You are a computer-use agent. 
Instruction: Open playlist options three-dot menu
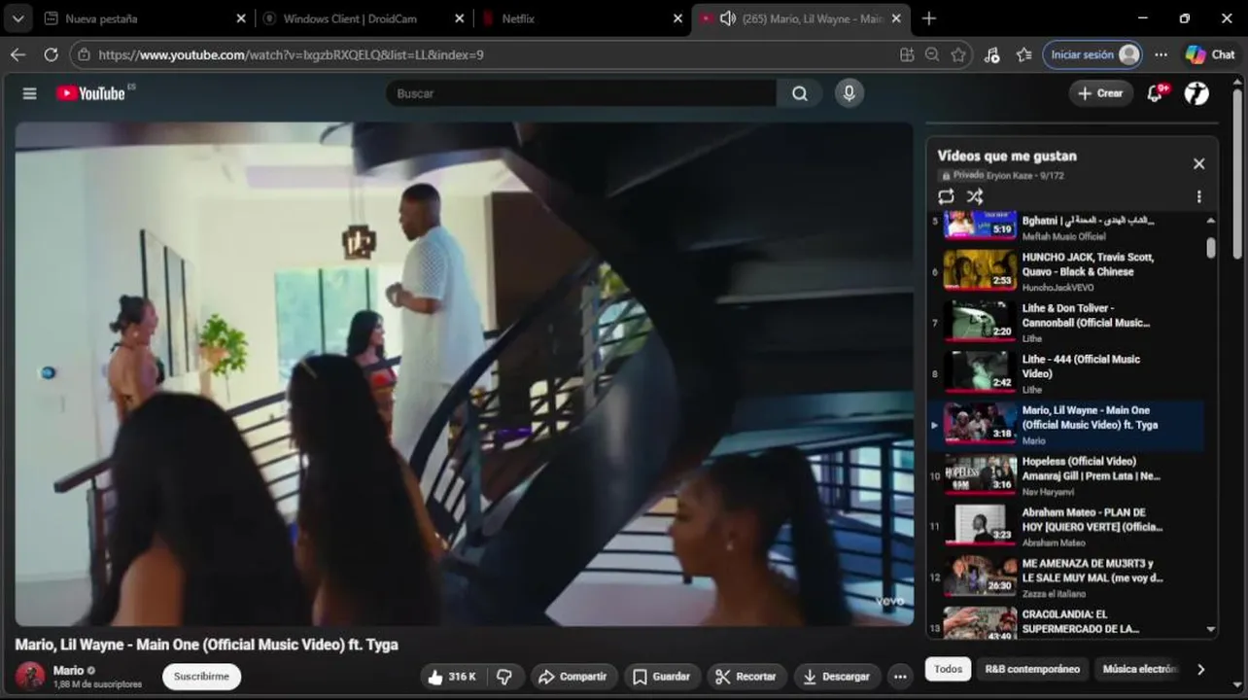click(x=1198, y=196)
